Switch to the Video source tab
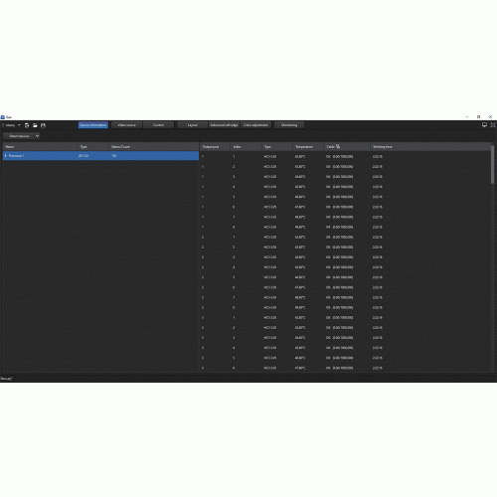This screenshot has width=497, height=497. click(126, 125)
